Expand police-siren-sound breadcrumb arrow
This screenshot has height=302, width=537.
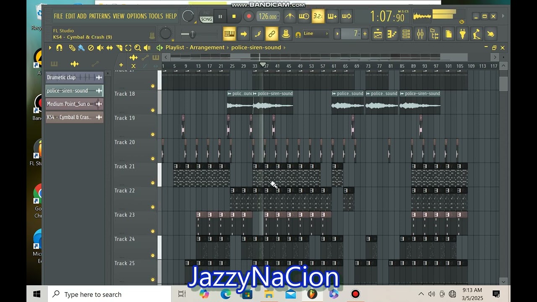click(x=284, y=48)
